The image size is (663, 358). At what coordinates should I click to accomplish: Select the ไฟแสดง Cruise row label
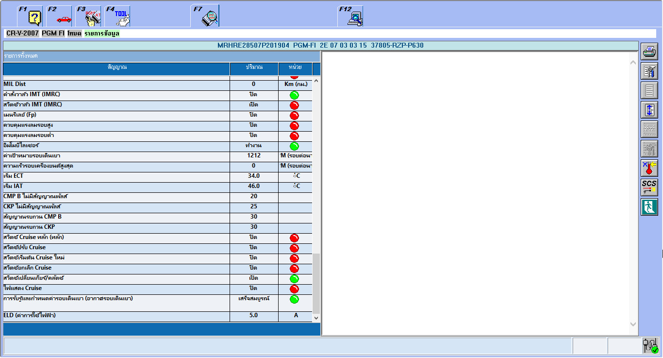(x=23, y=288)
